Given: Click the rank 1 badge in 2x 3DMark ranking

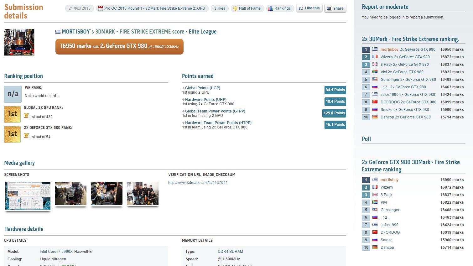Looking at the screenshot, I should point(366,50).
